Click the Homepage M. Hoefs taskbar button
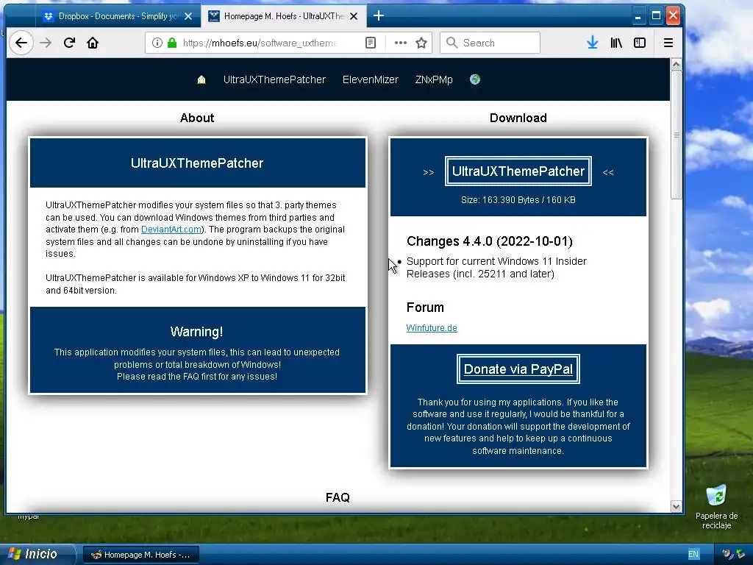This screenshot has width=753, height=565. pos(141,555)
